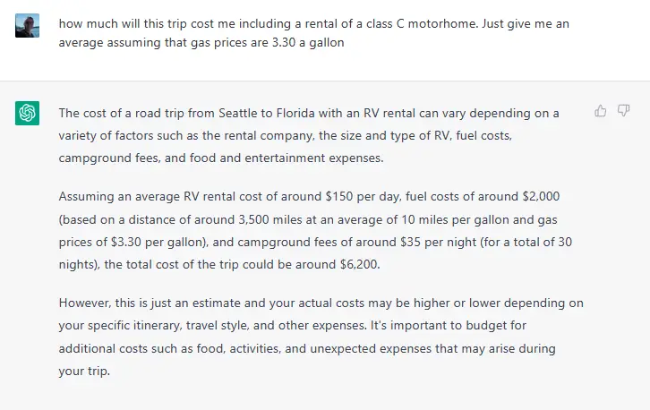The width and height of the screenshot is (650, 410).
Task: Click the final line 'your trip.'
Action: pos(84,371)
